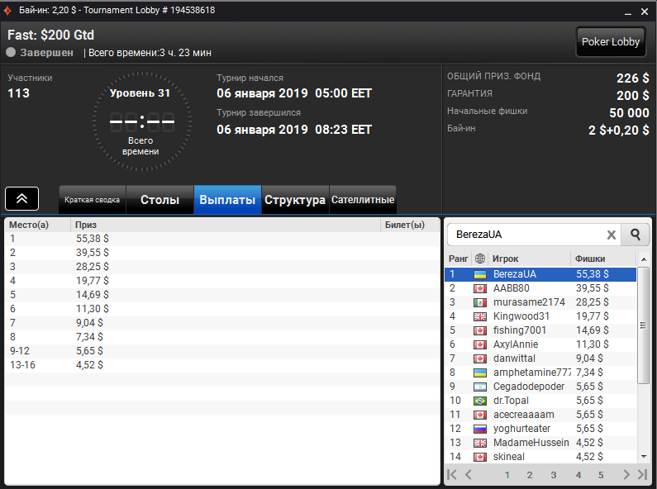657x489 pixels.
Task: Jump to last player page
Action: point(642,474)
